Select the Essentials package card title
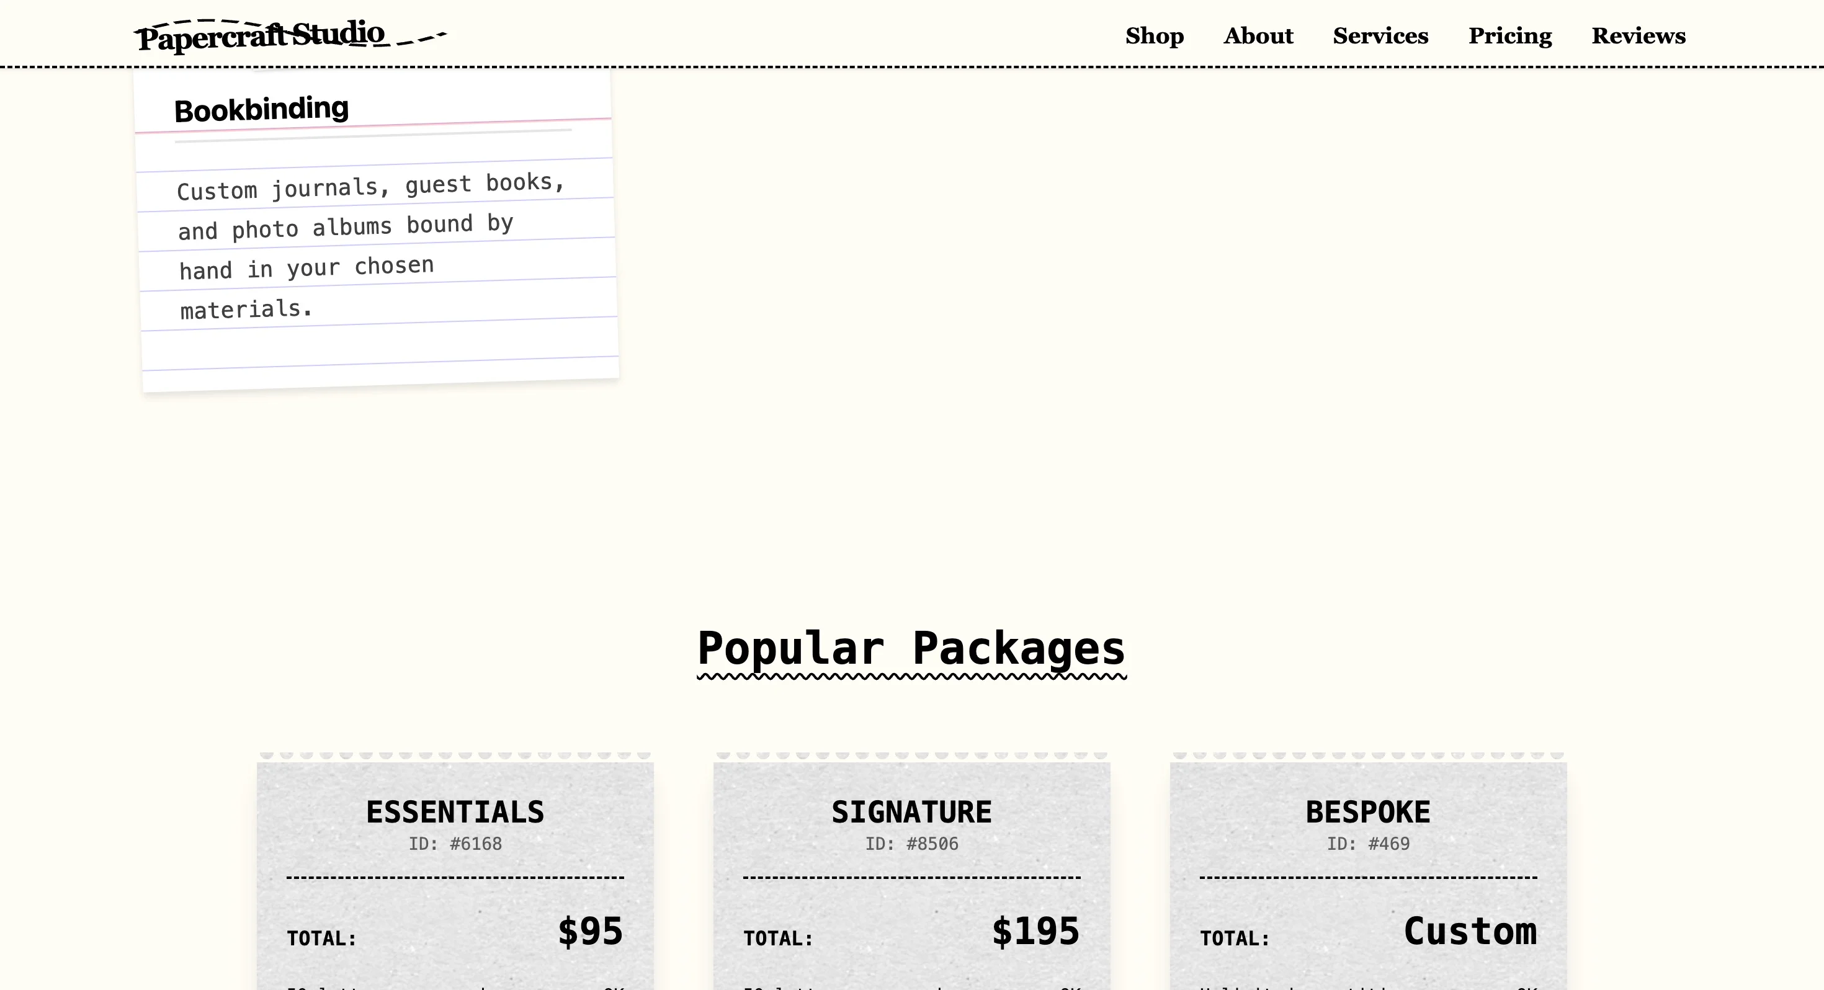 click(455, 812)
